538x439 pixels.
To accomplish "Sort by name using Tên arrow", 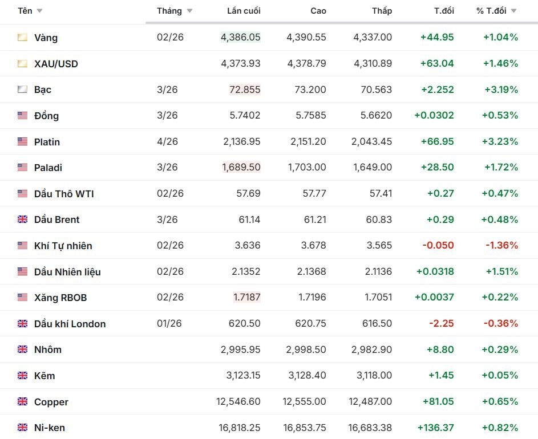I will 39,11.
